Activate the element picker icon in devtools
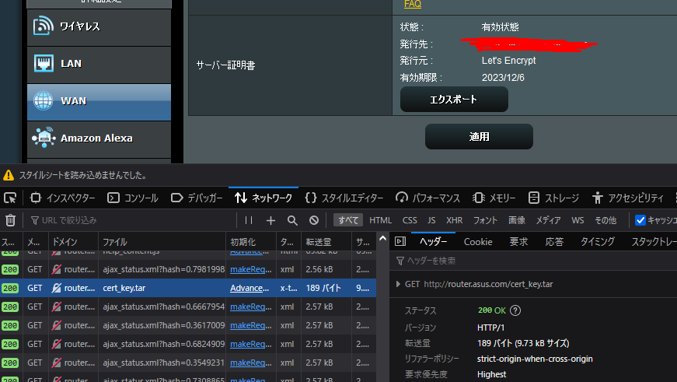The image size is (677, 382). [x=10, y=198]
